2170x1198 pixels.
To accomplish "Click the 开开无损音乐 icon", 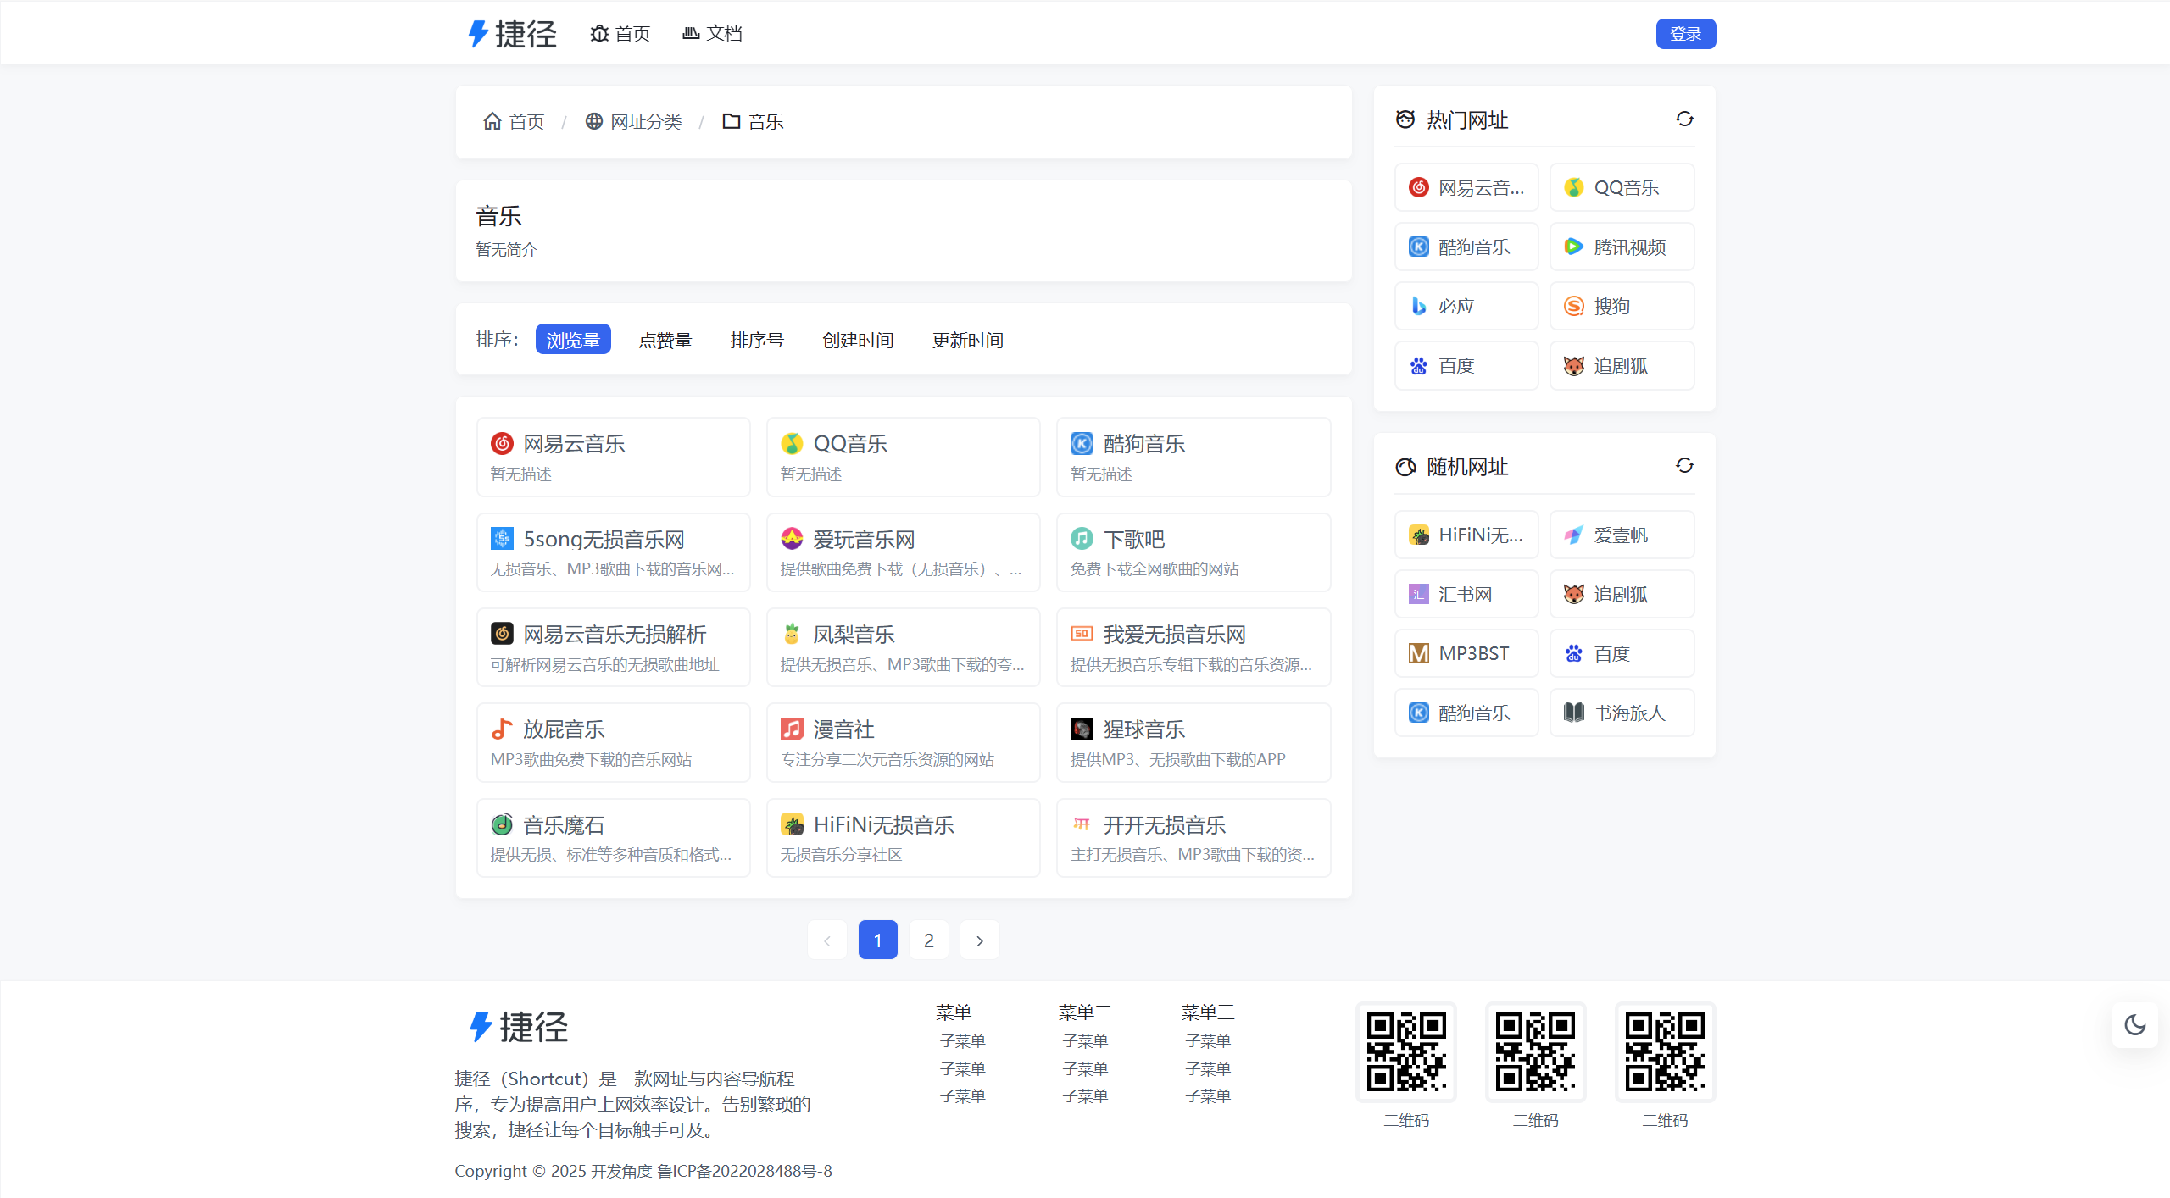I will [1082, 824].
